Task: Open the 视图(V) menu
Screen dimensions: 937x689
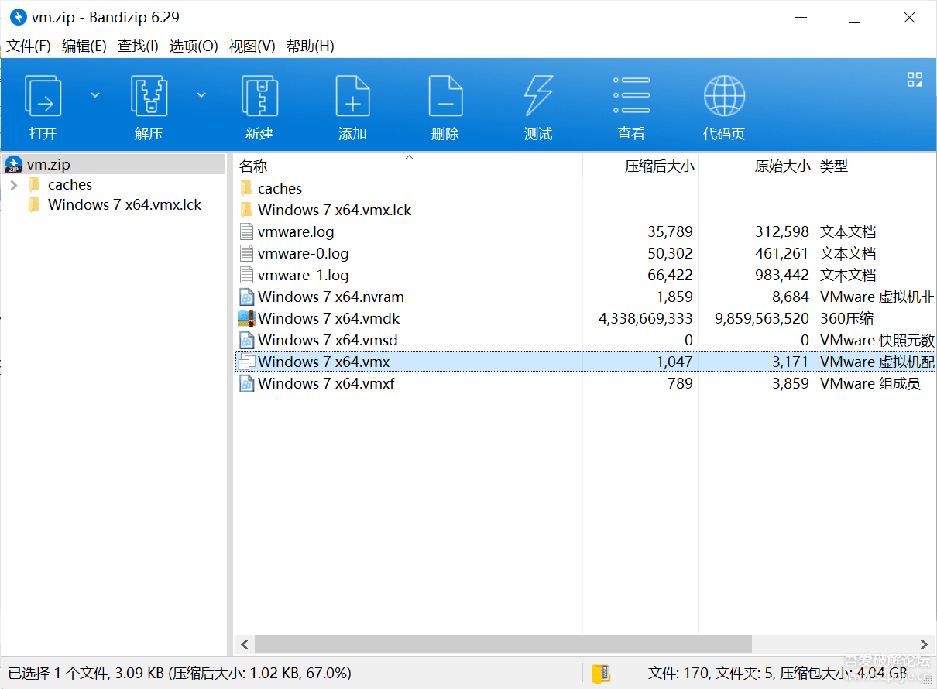Action: coord(252,46)
